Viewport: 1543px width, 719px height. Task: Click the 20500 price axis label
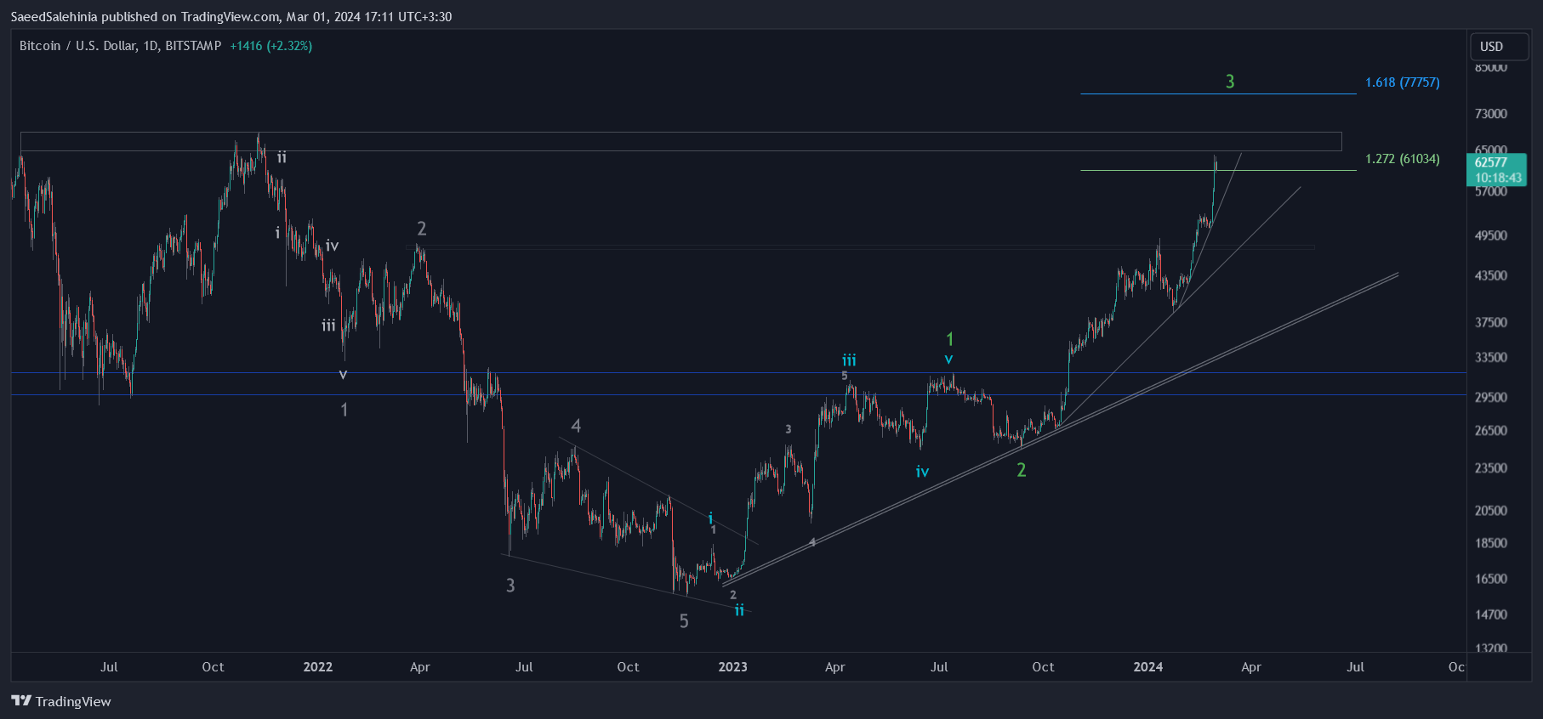click(x=1491, y=510)
